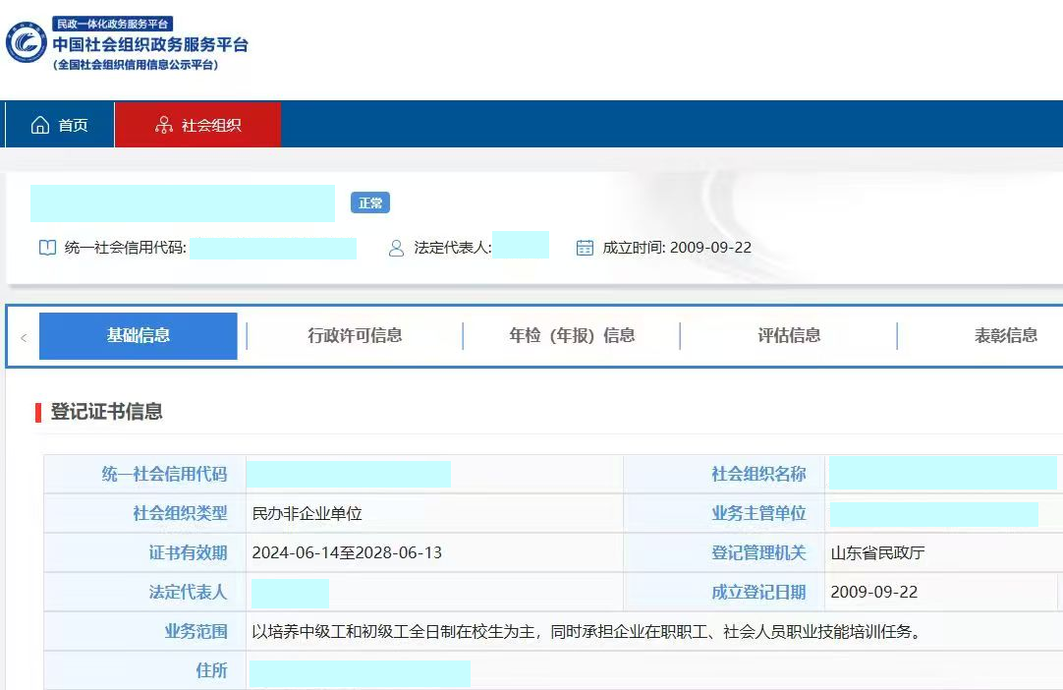This screenshot has height=690, width=1063.
Task: Switch to the 行政许可信息 tab
Action: click(355, 335)
